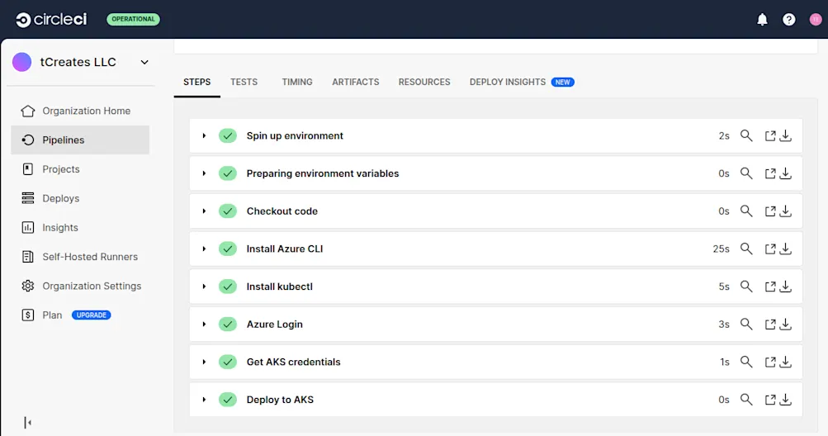Click the 25s duration on Install Azure CLI
The height and width of the screenshot is (436, 828).
tap(721, 249)
